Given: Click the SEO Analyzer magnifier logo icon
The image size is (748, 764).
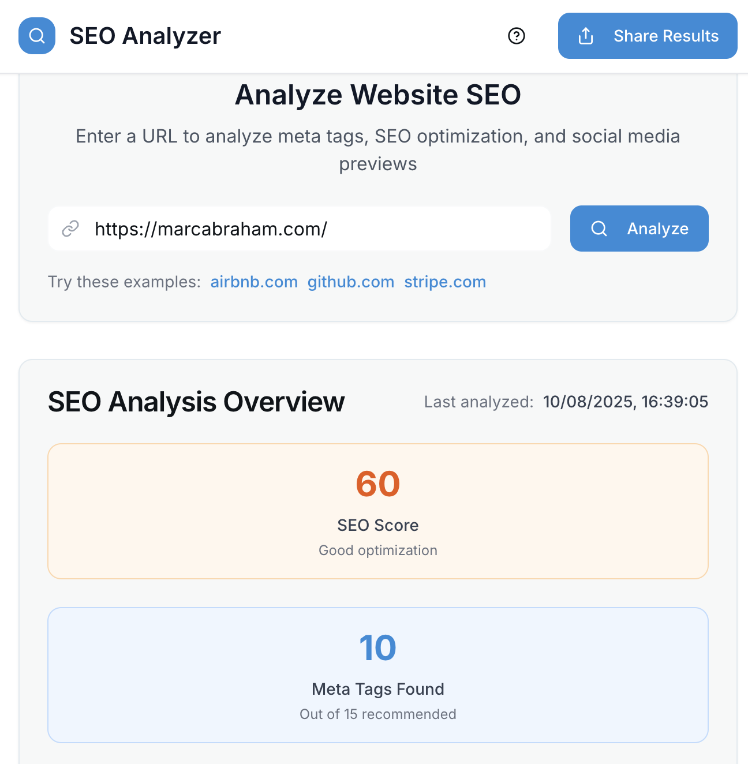Looking at the screenshot, I should [x=37, y=36].
